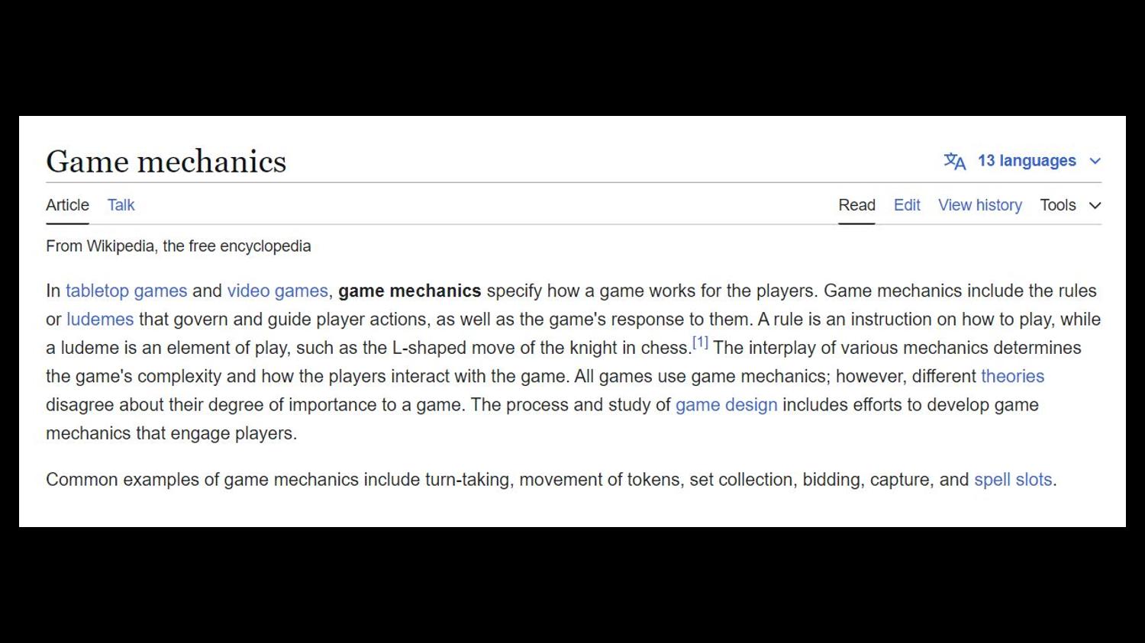
Task: Follow the spell slots link
Action: [x=1013, y=479]
